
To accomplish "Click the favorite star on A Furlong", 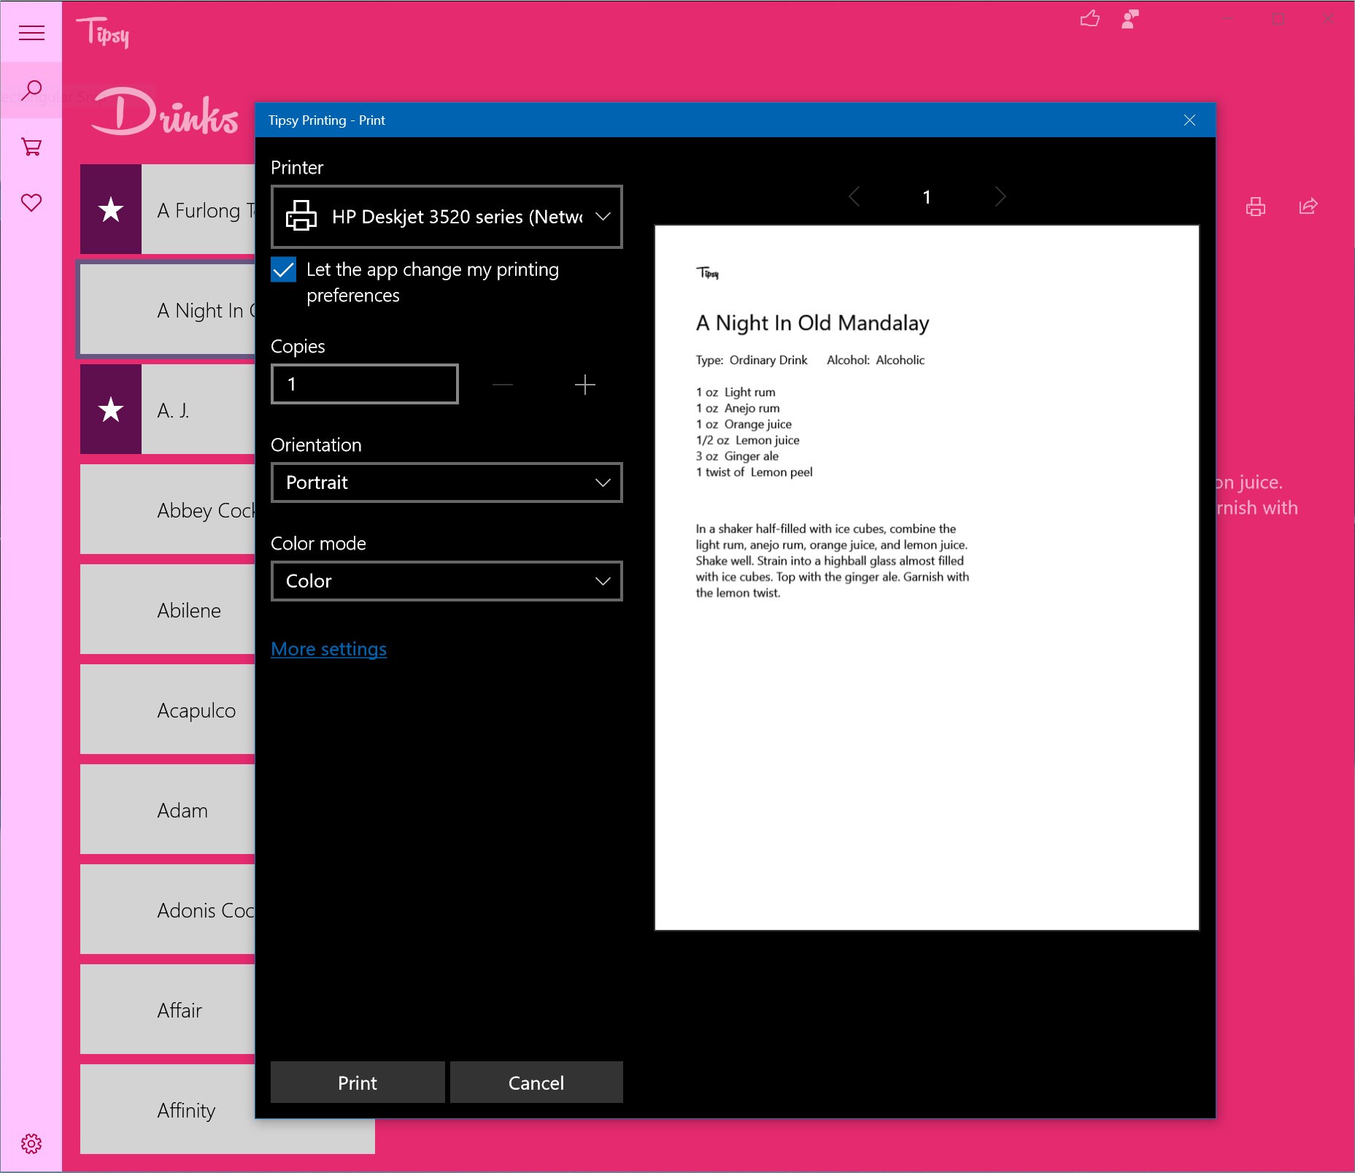I will [111, 209].
